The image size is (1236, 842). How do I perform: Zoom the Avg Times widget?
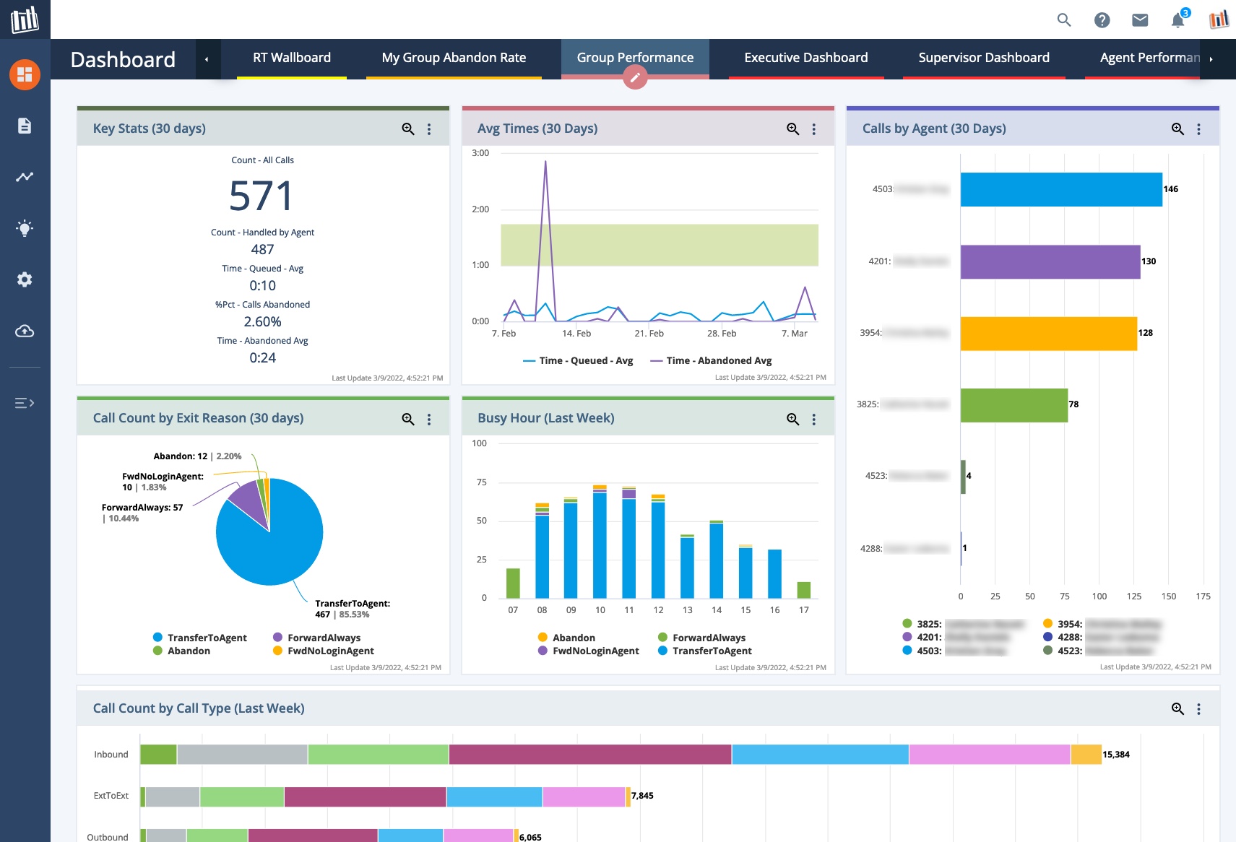[x=792, y=129]
